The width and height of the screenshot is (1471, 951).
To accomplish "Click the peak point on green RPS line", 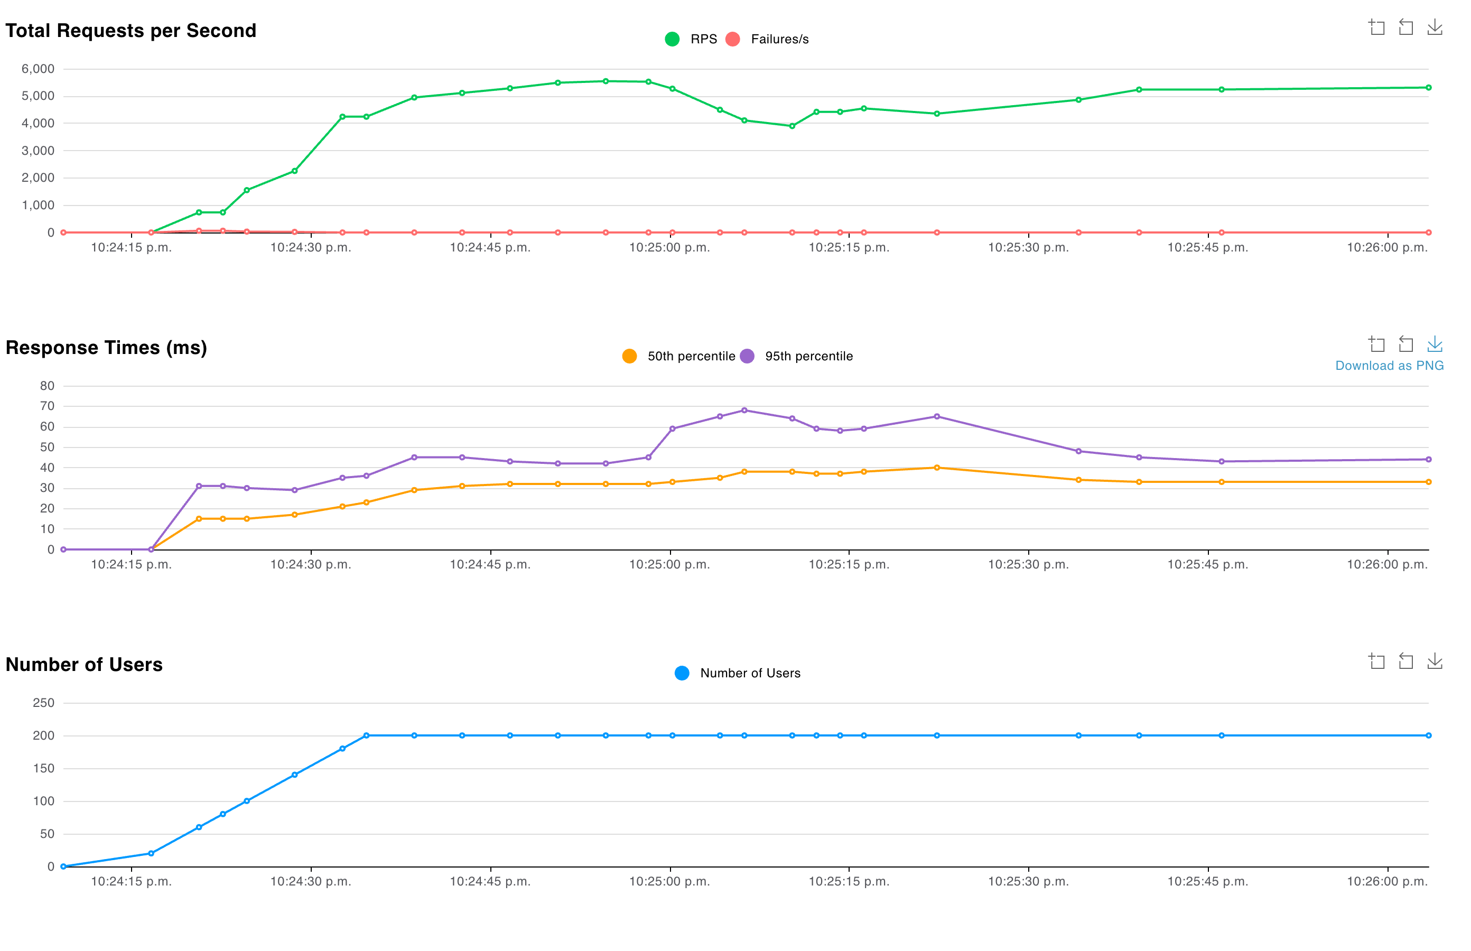I will tap(605, 81).
